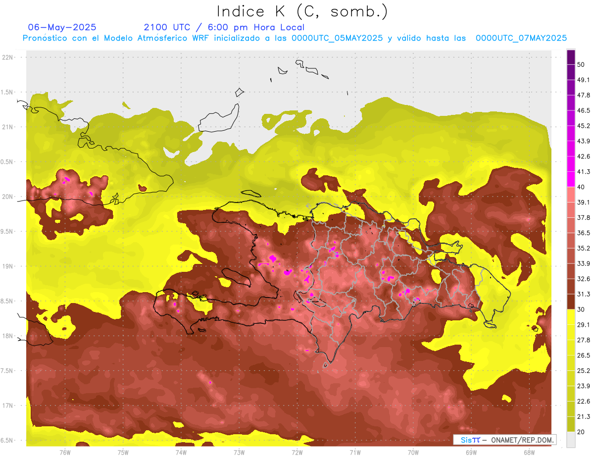
Task: Select the date text "06-May-2025"
Action: click(62, 27)
